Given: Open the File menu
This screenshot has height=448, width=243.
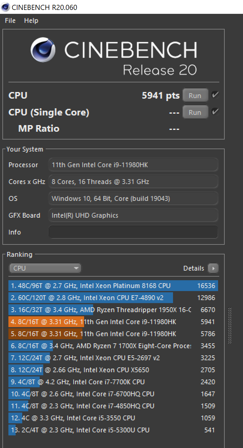Looking at the screenshot, I should tap(10, 21).
